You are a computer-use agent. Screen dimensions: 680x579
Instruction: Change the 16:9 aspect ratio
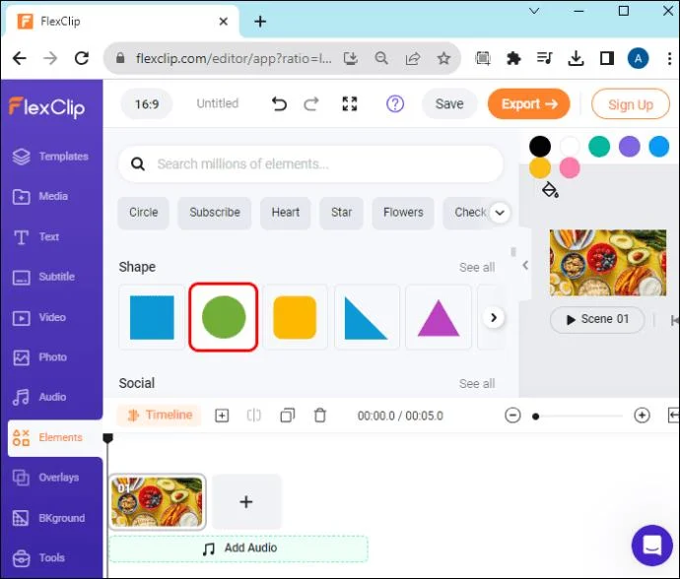tap(147, 104)
